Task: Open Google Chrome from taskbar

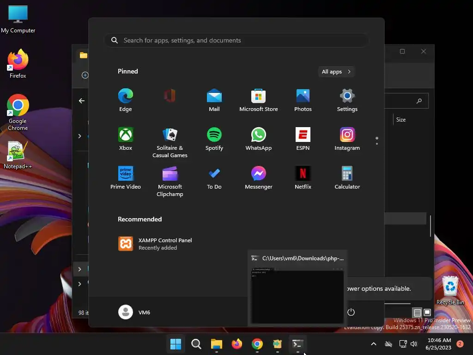Action: (257, 344)
